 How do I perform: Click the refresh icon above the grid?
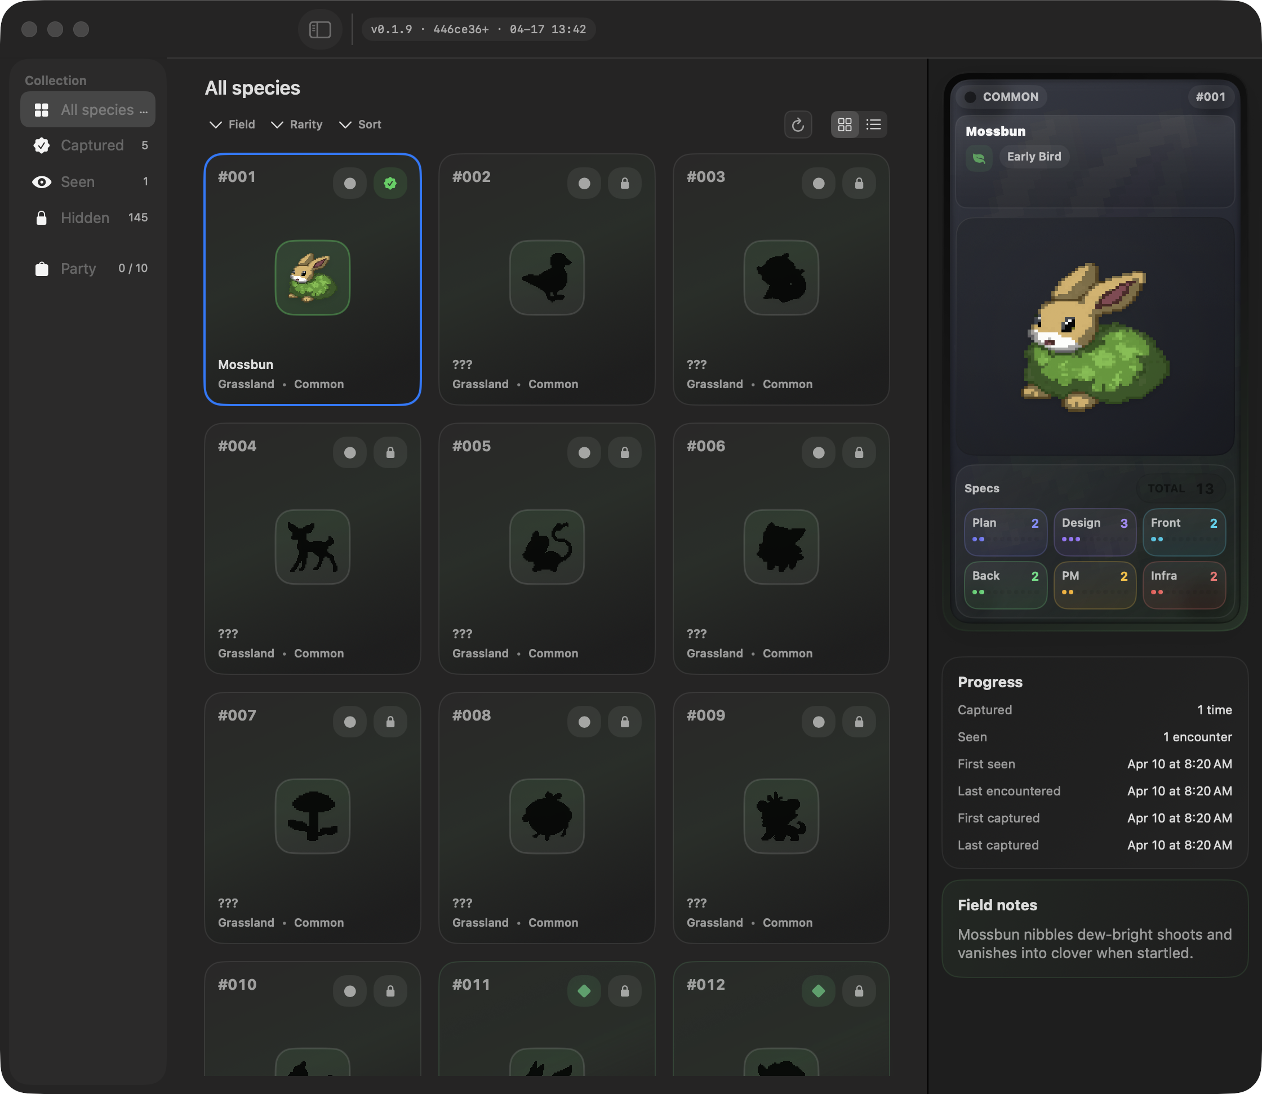coord(797,124)
